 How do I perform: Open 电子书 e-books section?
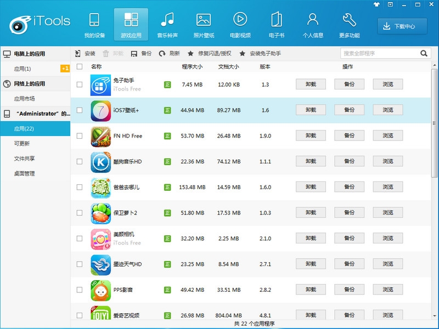[x=276, y=25]
